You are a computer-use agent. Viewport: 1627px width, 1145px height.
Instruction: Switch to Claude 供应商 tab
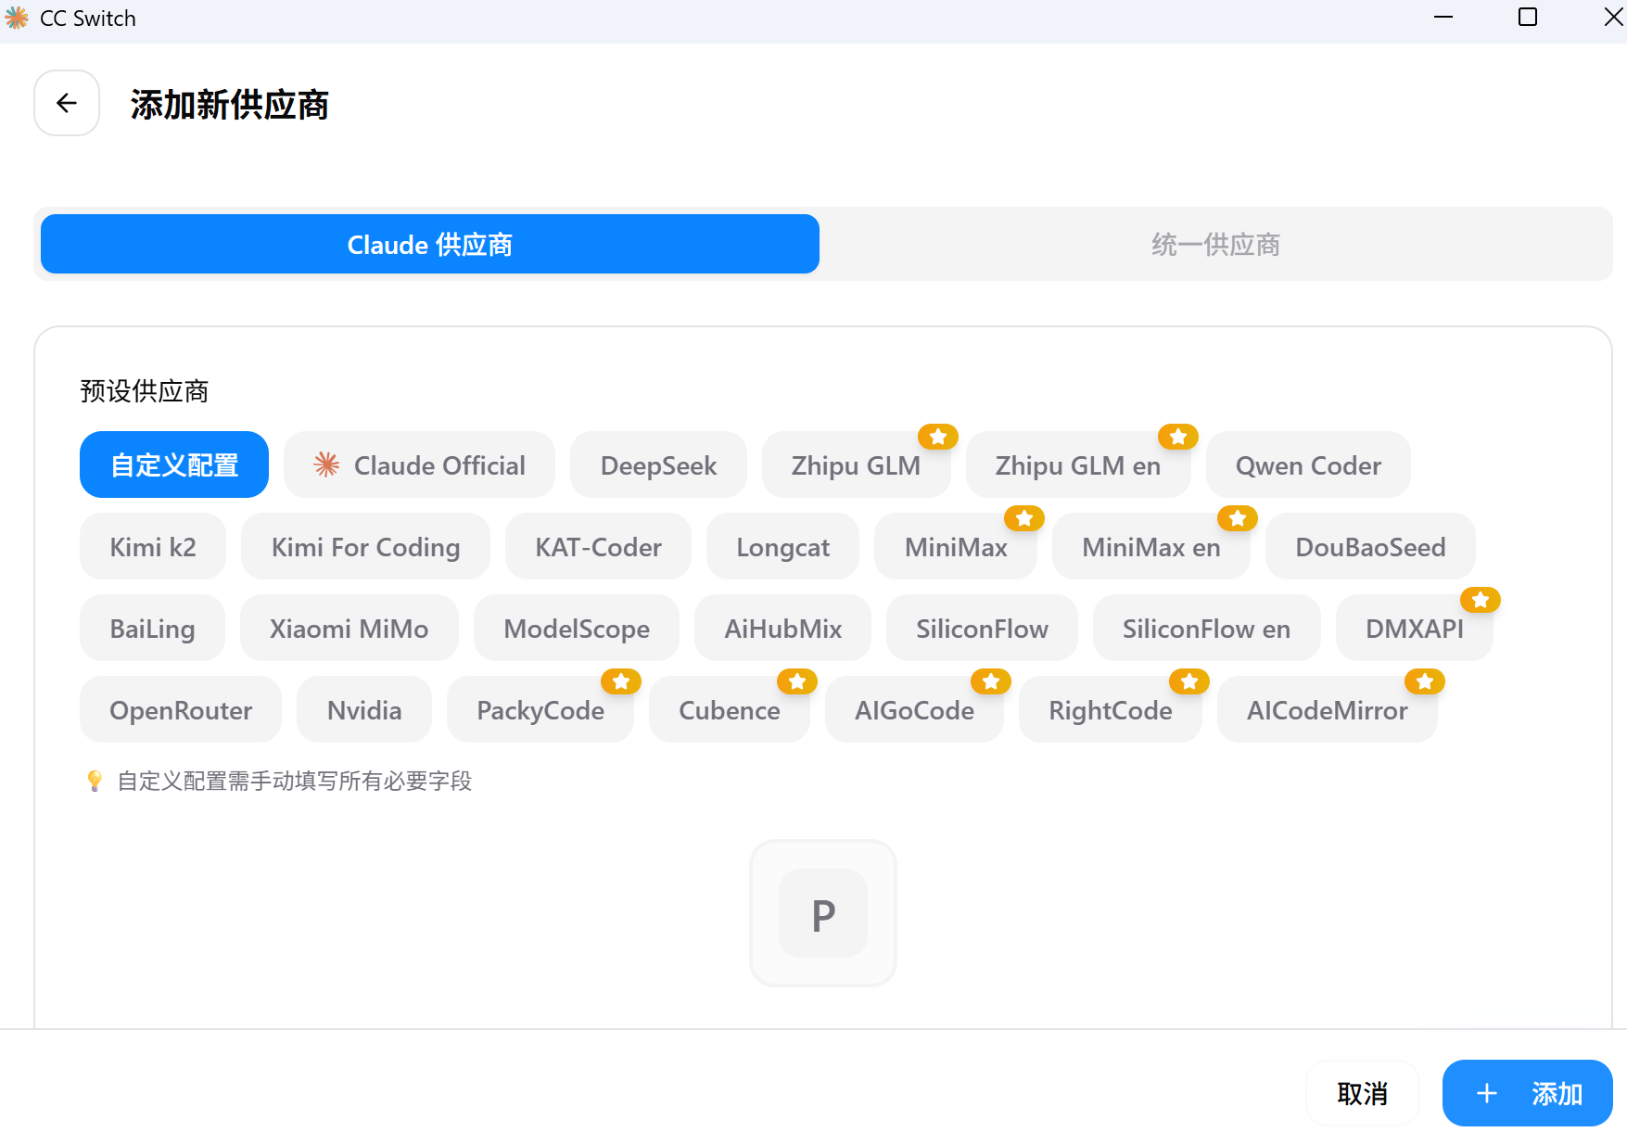click(430, 244)
